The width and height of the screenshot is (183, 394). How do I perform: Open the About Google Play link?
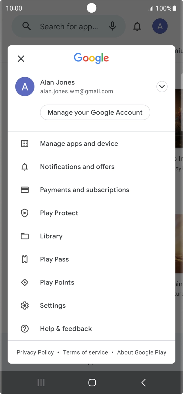tap(142, 352)
